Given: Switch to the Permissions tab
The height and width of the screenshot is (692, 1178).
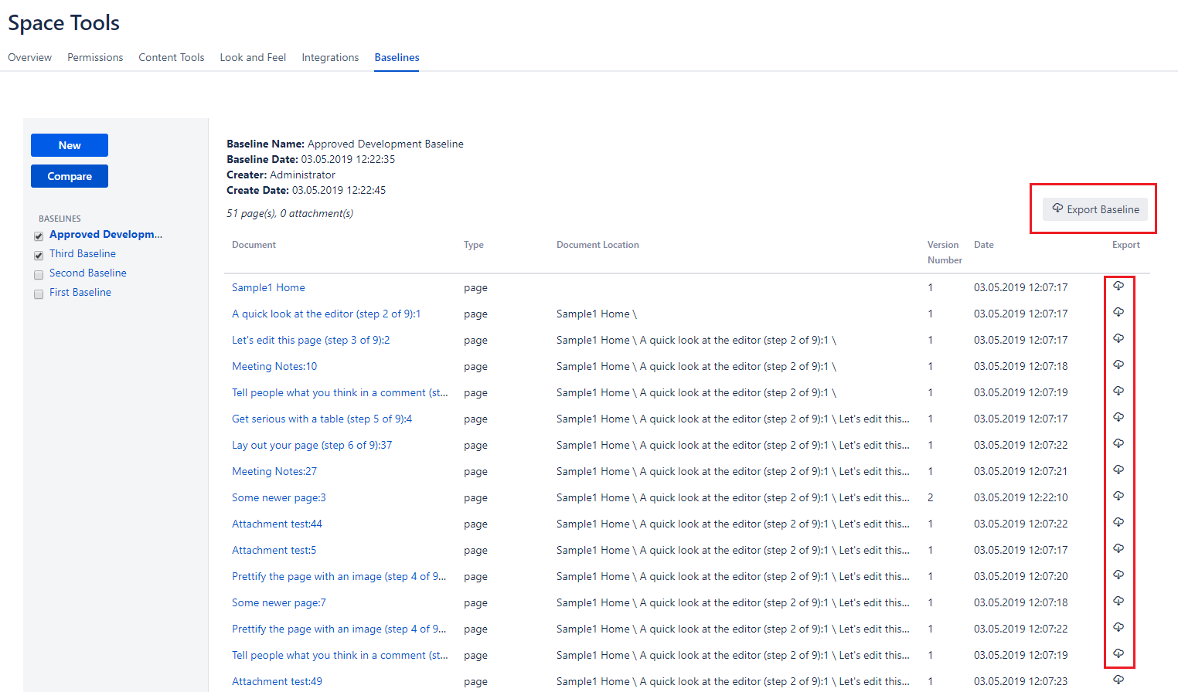Looking at the screenshot, I should click(x=95, y=57).
